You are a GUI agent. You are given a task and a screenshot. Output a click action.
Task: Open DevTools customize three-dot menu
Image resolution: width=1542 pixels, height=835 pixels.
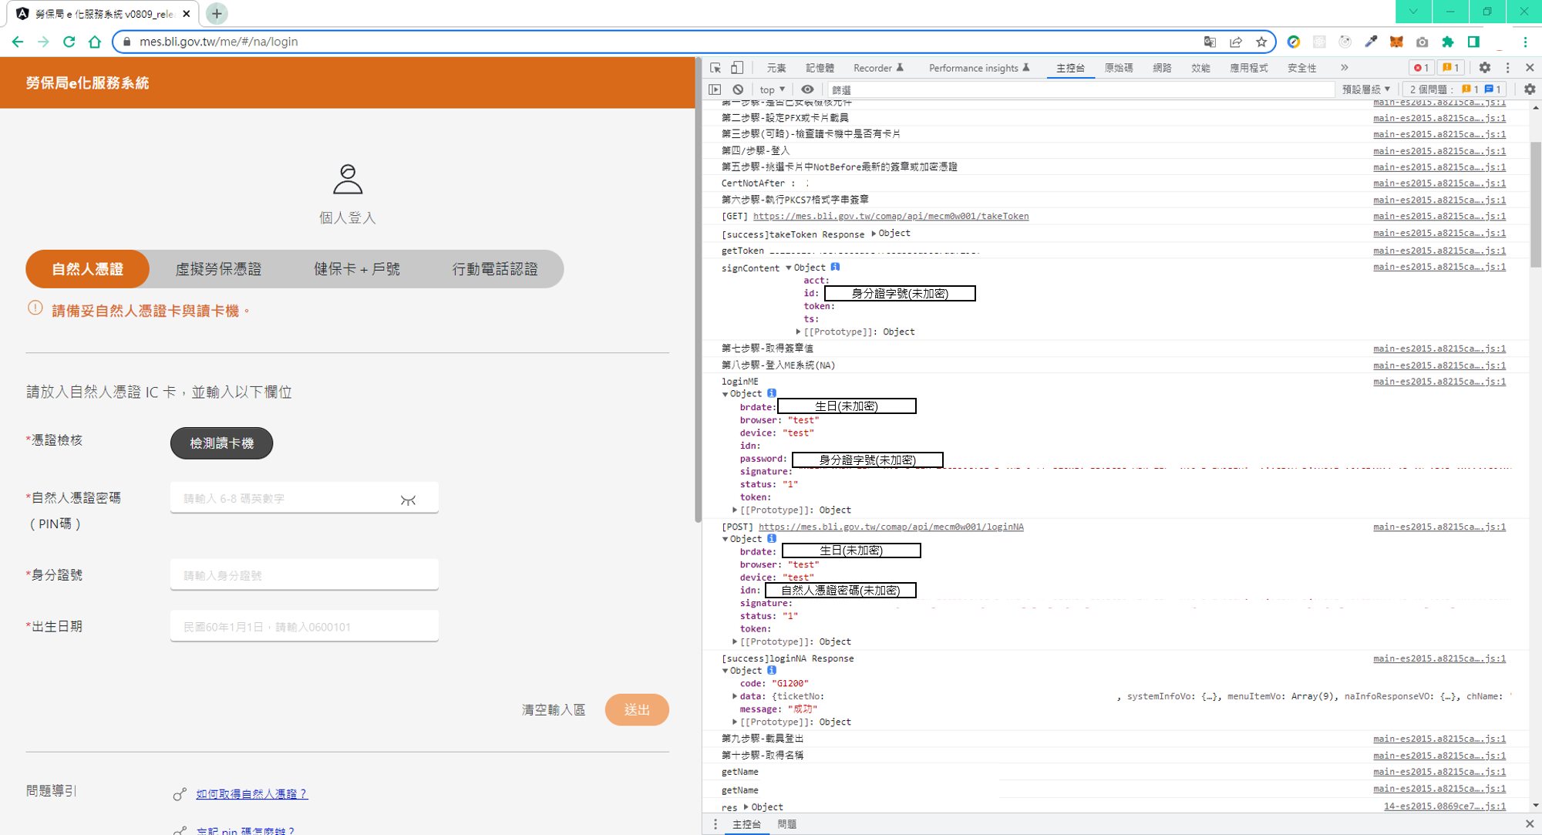coord(1508,68)
